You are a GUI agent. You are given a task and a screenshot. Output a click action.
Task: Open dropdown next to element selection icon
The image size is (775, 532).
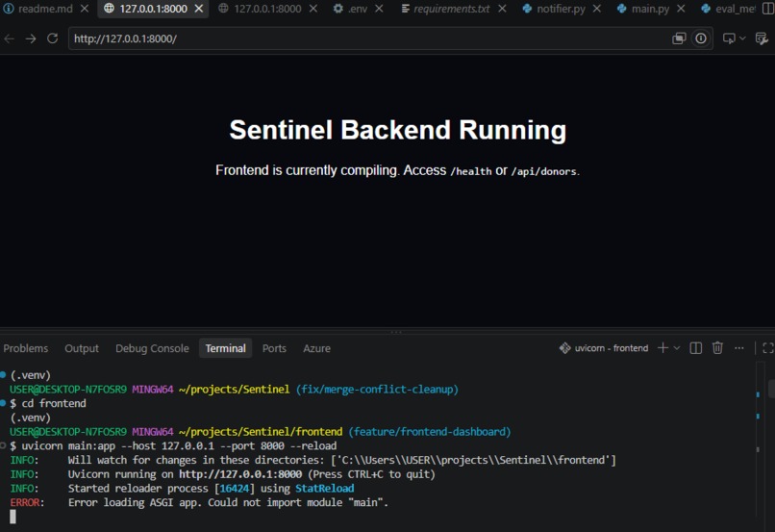742,38
